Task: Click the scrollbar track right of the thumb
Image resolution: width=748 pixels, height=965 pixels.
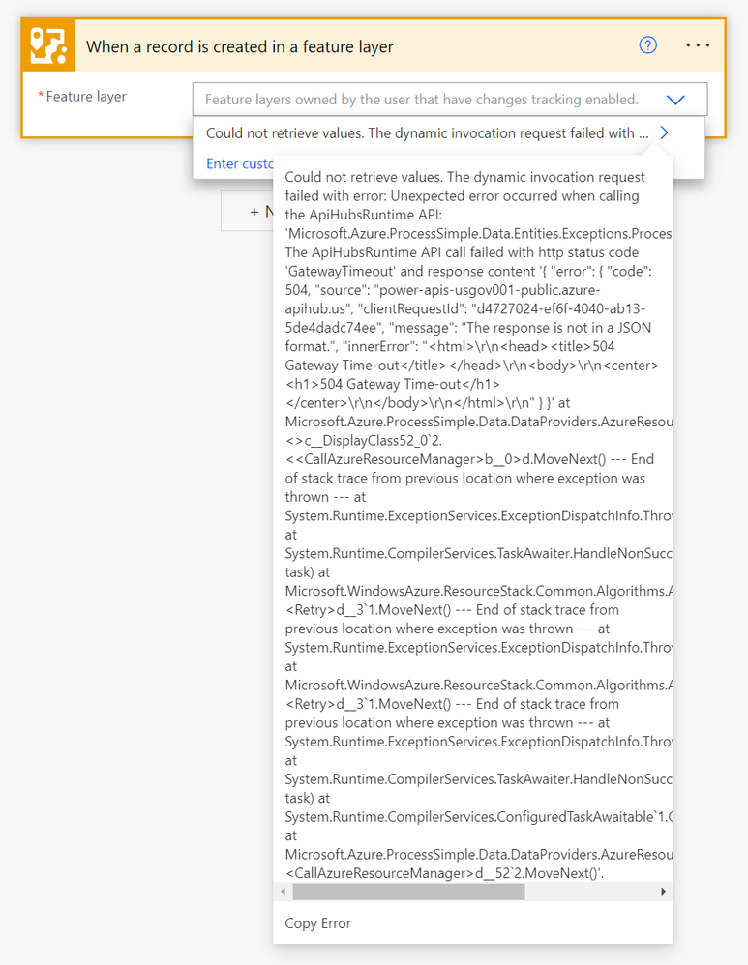Action: [x=590, y=892]
